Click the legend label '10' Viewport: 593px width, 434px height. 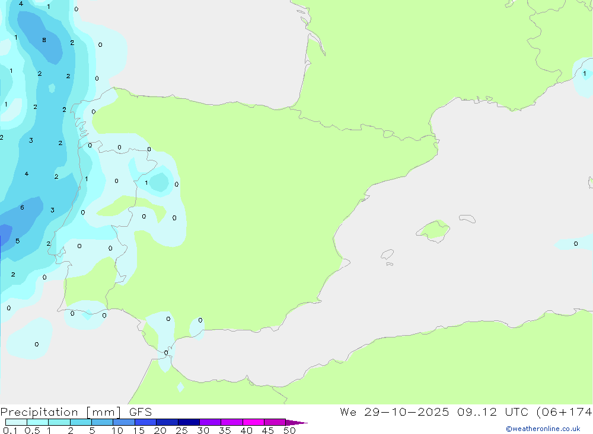[x=117, y=430]
